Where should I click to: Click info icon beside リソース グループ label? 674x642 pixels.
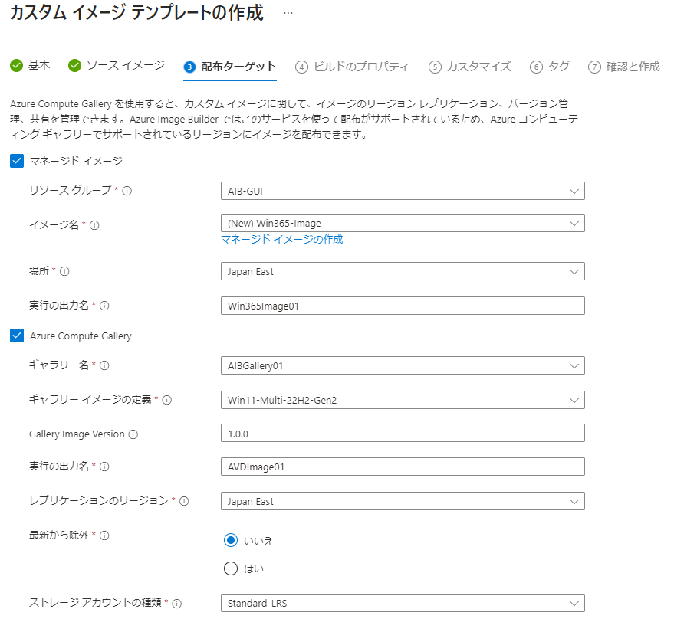pos(127,191)
